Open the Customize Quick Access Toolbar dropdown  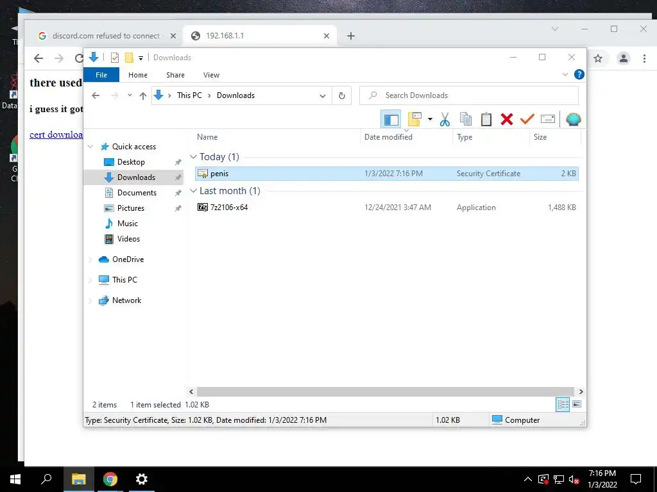(x=141, y=58)
